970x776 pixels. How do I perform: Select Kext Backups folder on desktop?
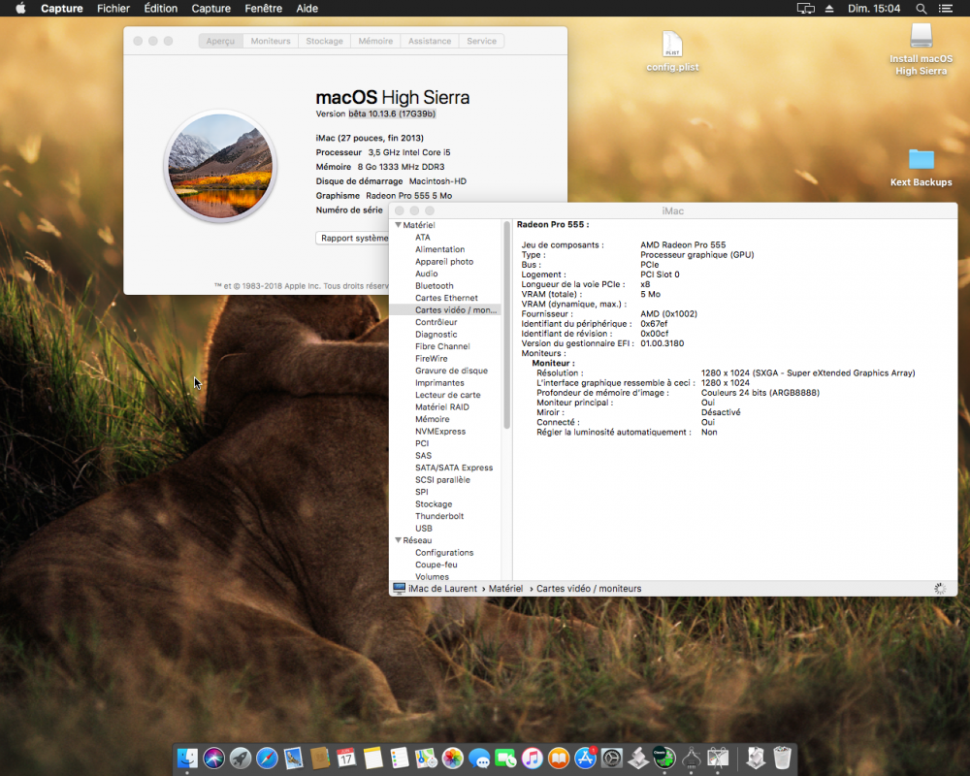tap(921, 167)
